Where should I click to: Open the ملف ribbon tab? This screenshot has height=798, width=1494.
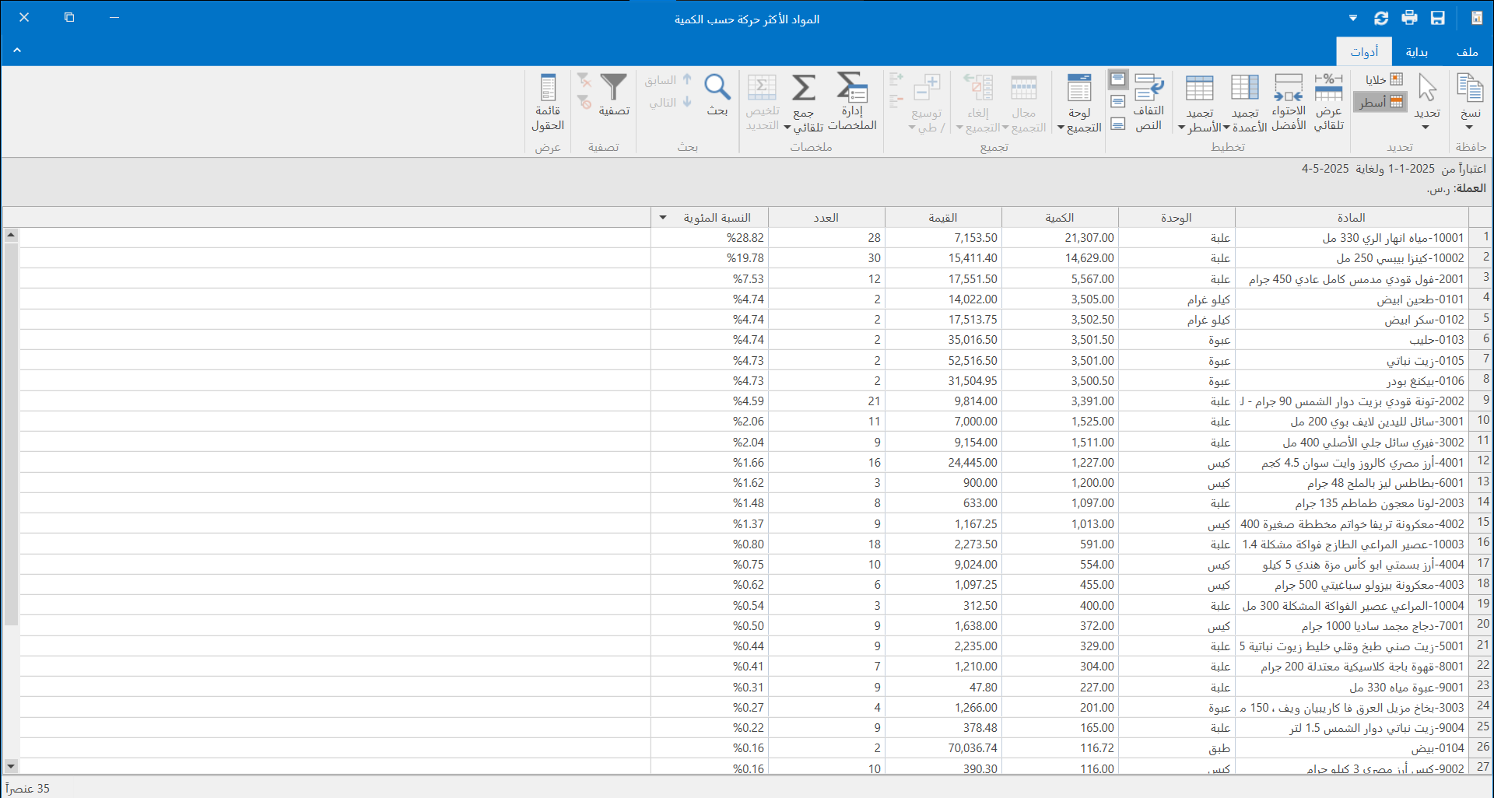tap(1467, 52)
